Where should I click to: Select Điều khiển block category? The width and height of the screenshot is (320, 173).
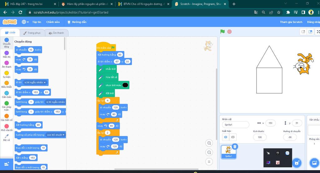(7, 84)
